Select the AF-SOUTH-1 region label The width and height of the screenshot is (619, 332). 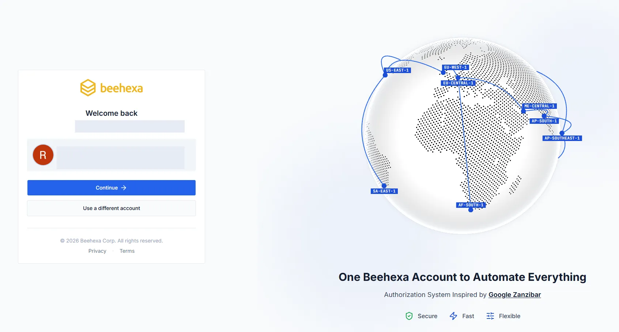pos(471,205)
